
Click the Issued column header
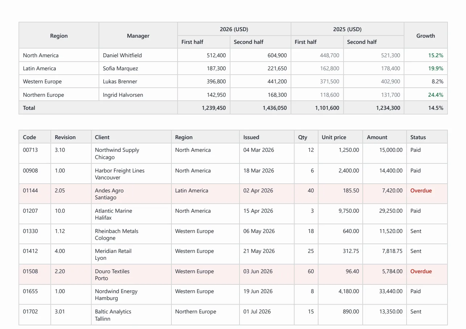267,137
